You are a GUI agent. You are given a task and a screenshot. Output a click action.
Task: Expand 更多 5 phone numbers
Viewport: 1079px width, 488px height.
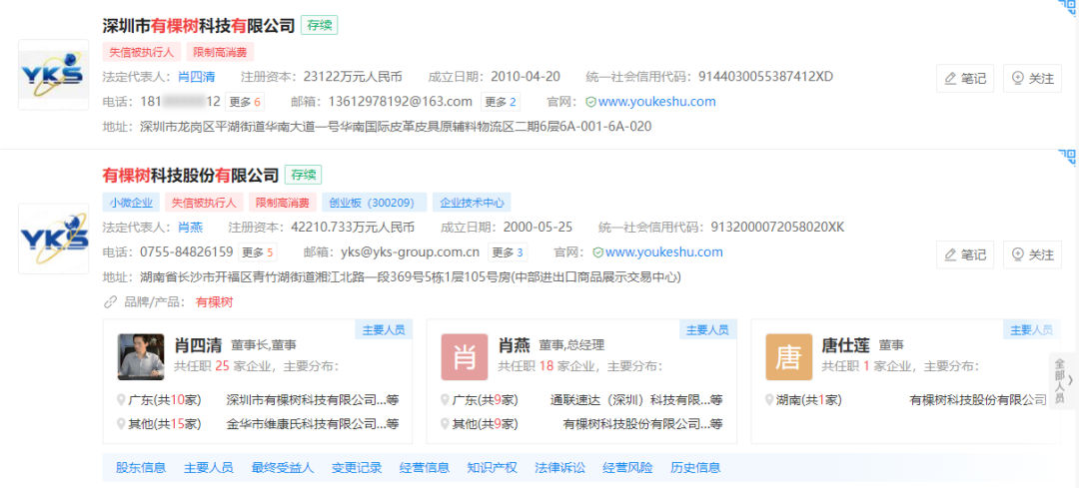point(258,252)
